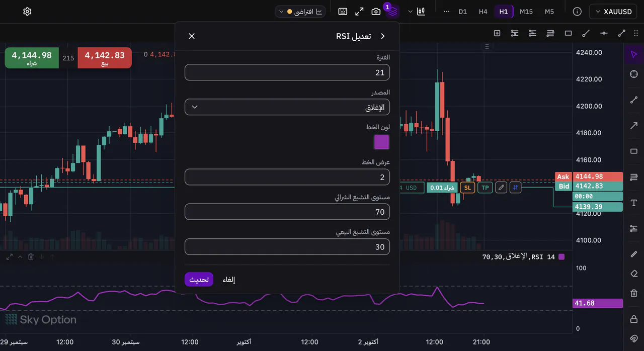Switch to D1 timeframe

463,12
